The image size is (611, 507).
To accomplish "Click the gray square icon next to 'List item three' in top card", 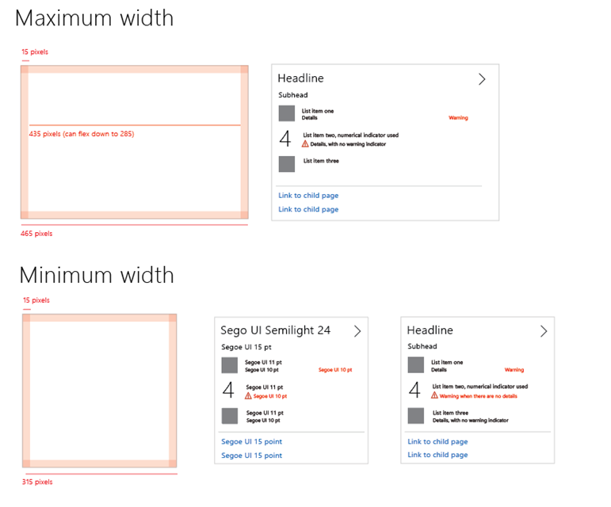I will (x=287, y=164).
